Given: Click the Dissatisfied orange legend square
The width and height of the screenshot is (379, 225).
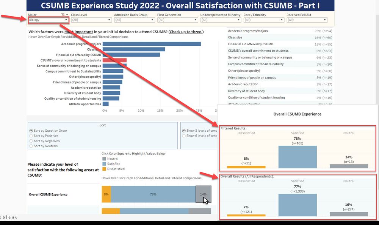Looking at the screenshot, I should [104, 169].
